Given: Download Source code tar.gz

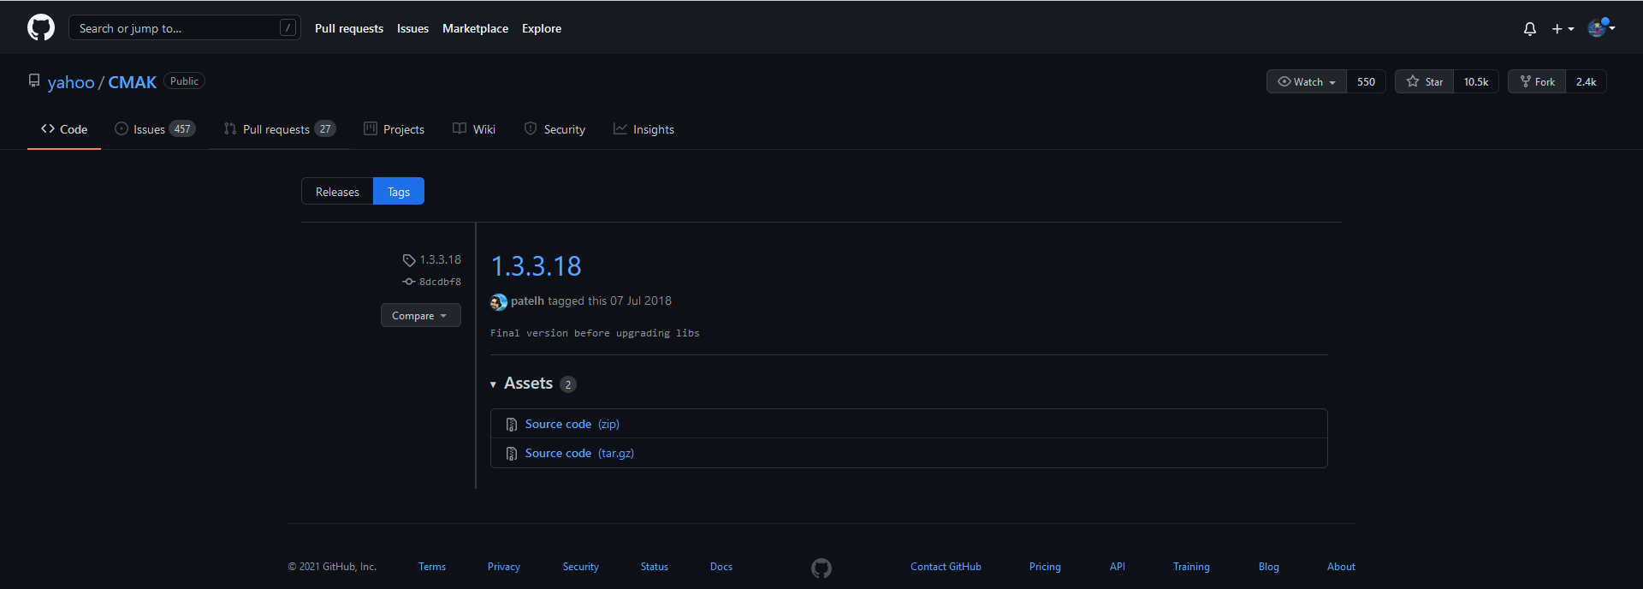Looking at the screenshot, I should pyautogui.click(x=579, y=453).
